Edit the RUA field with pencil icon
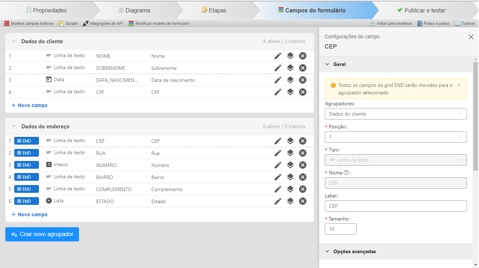The height and width of the screenshot is (268, 479). [278, 153]
